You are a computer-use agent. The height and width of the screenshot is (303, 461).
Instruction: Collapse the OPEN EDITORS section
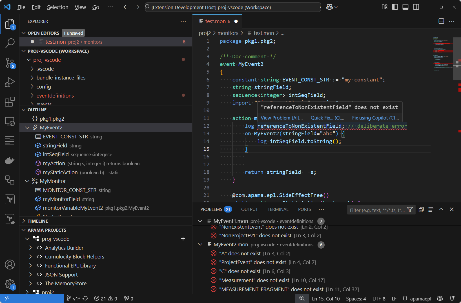pyautogui.click(x=24, y=33)
